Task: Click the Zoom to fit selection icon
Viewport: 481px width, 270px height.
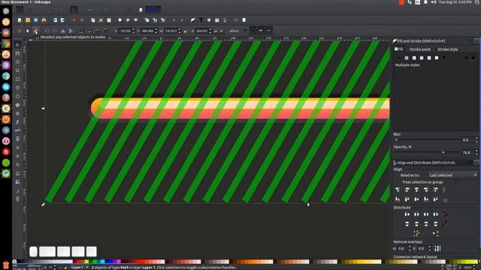Action: [x=120, y=20]
